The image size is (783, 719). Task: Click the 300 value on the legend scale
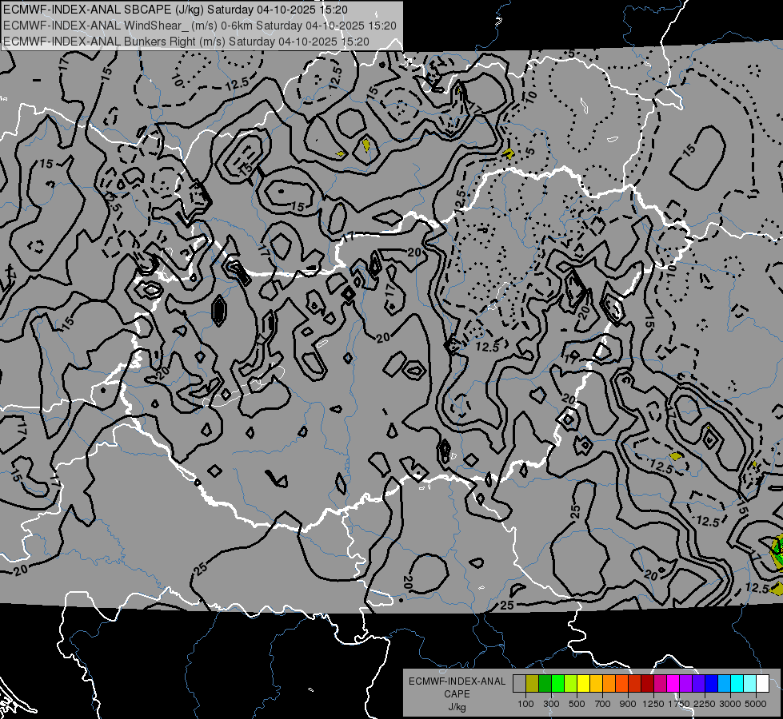point(551,704)
